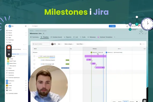Viewport: 153px width, 102px height.
Task: Open timeline view settings icon
Action: tap(140, 44)
